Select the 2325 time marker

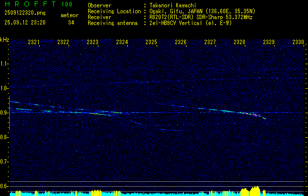(151, 43)
